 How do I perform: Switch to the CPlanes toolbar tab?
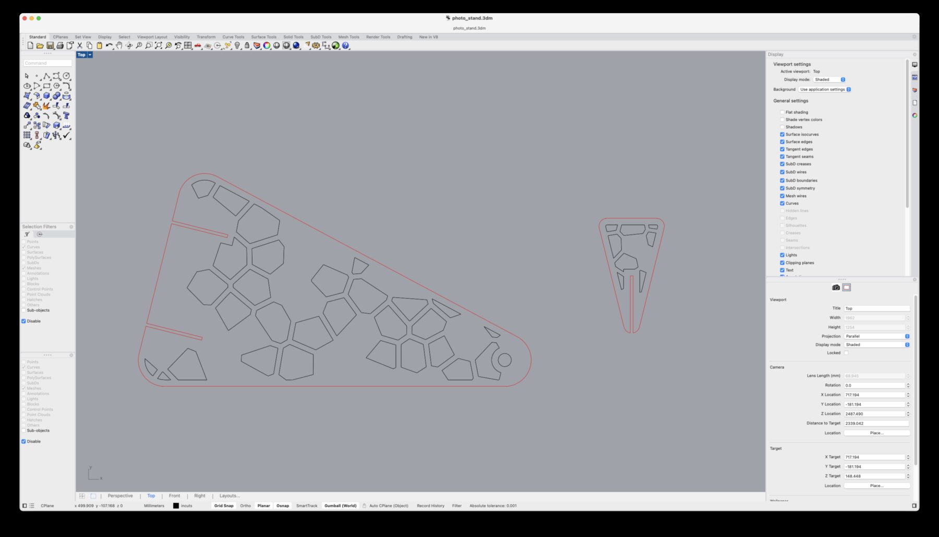click(61, 37)
